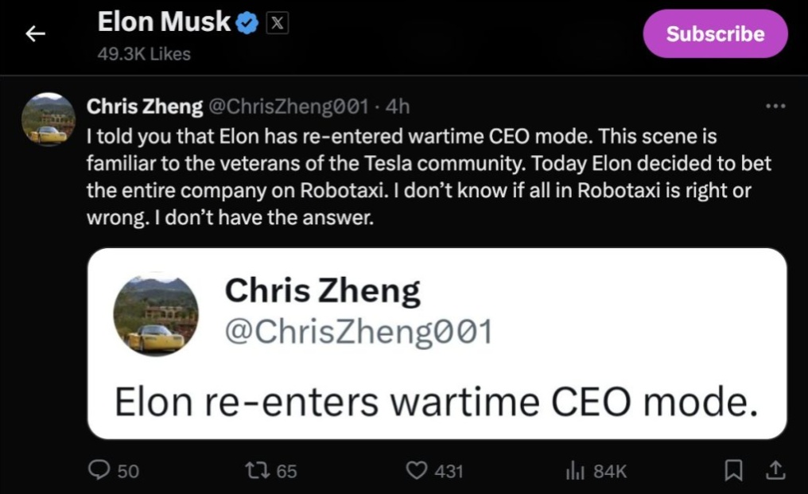This screenshot has height=494, width=808.
Task: Share the post using the share icon
Action: click(x=775, y=470)
